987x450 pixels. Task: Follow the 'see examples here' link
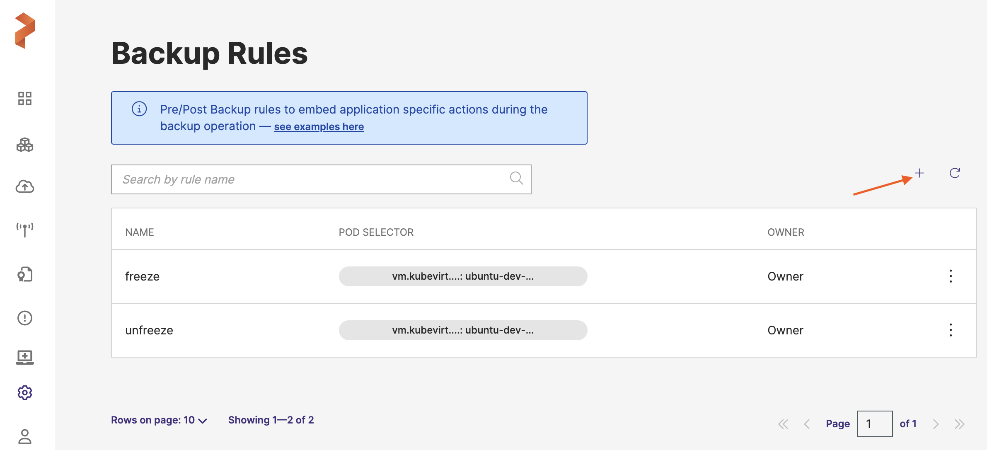click(x=319, y=127)
